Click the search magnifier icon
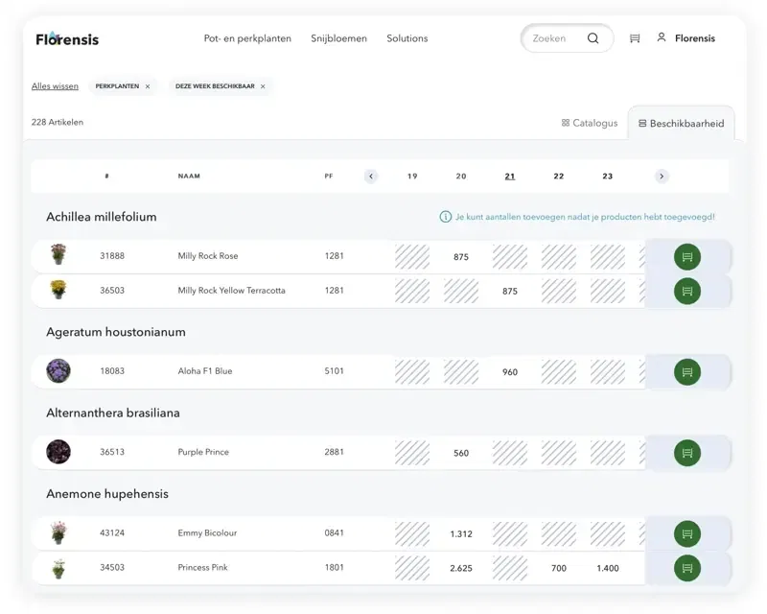The height and width of the screenshot is (614, 767). point(593,38)
